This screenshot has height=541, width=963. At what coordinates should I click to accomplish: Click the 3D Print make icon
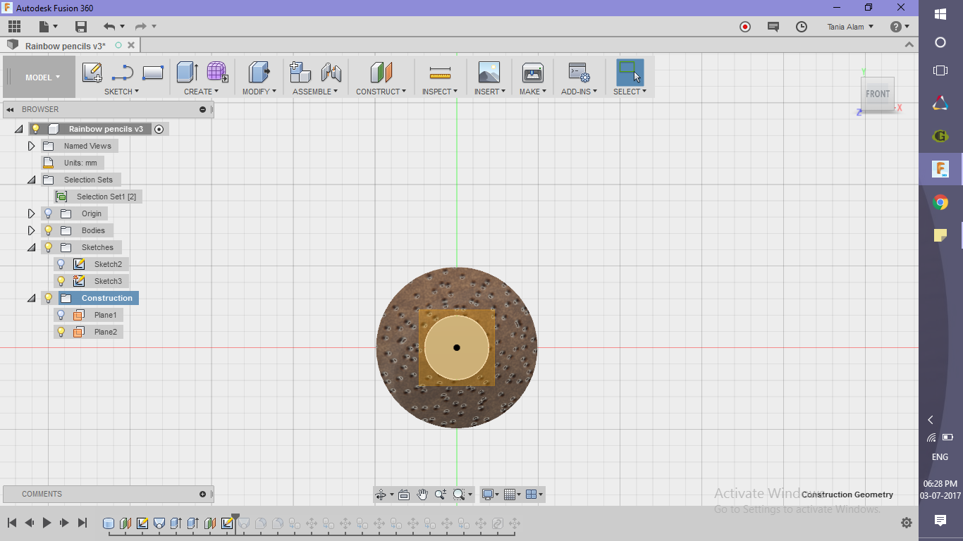[x=532, y=73]
